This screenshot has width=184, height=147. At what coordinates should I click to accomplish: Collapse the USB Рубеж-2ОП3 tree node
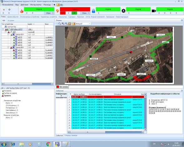tap(3, 29)
